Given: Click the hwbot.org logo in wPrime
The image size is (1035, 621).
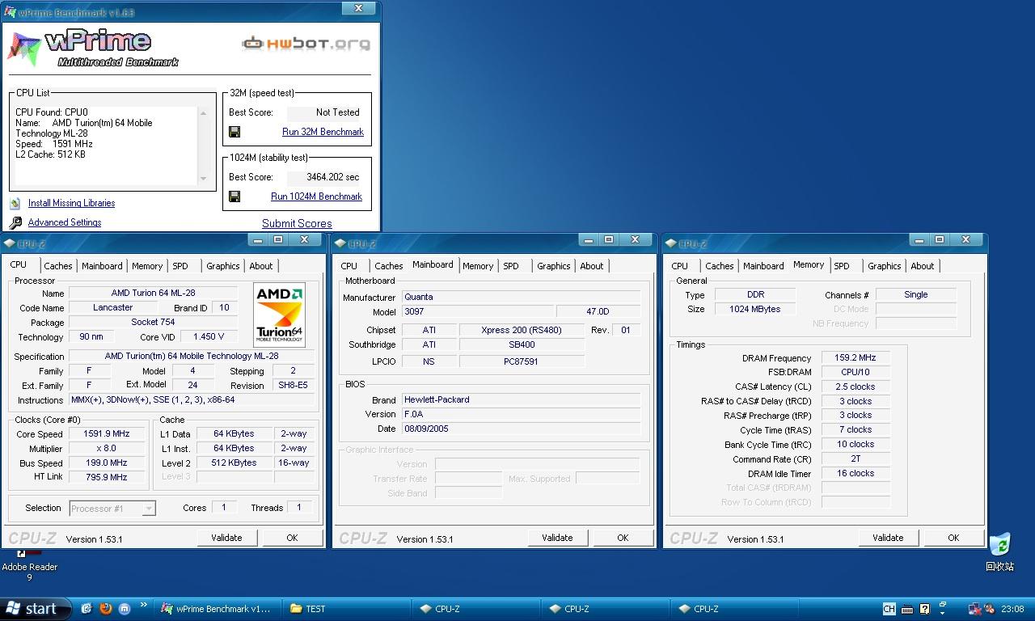Looking at the screenshot, I should pyautogui.click(x=306, y=43).
